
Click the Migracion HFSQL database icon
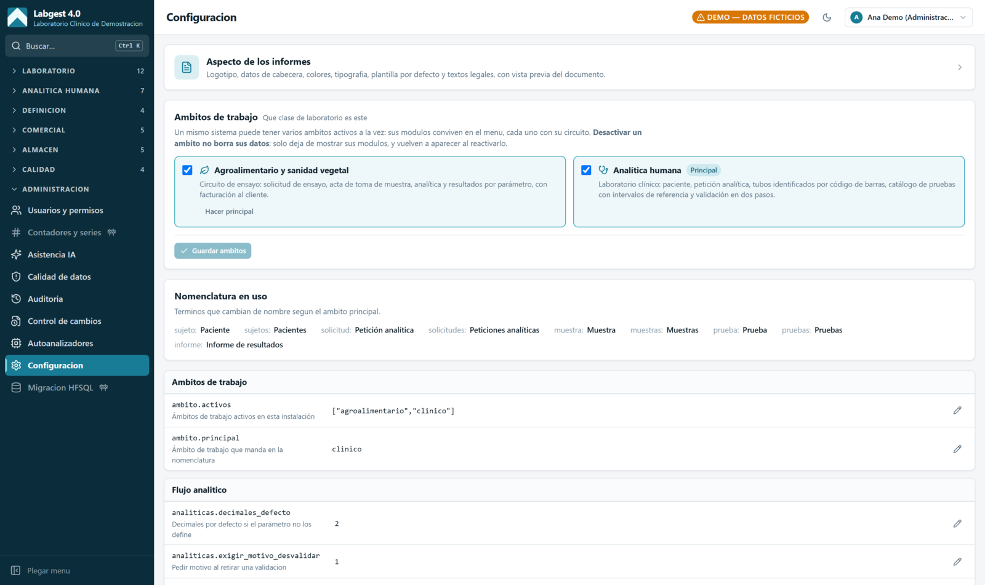(x=16, y=388)
